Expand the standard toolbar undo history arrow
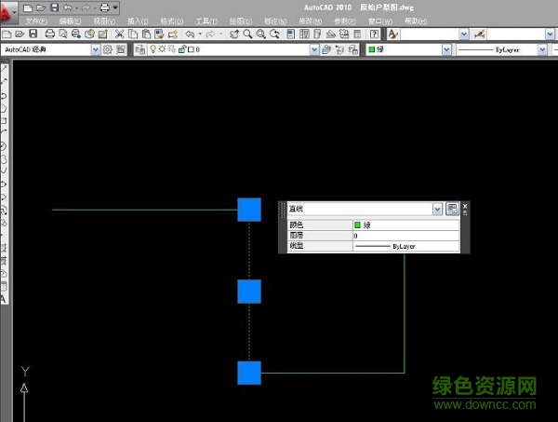 [200, 34]
